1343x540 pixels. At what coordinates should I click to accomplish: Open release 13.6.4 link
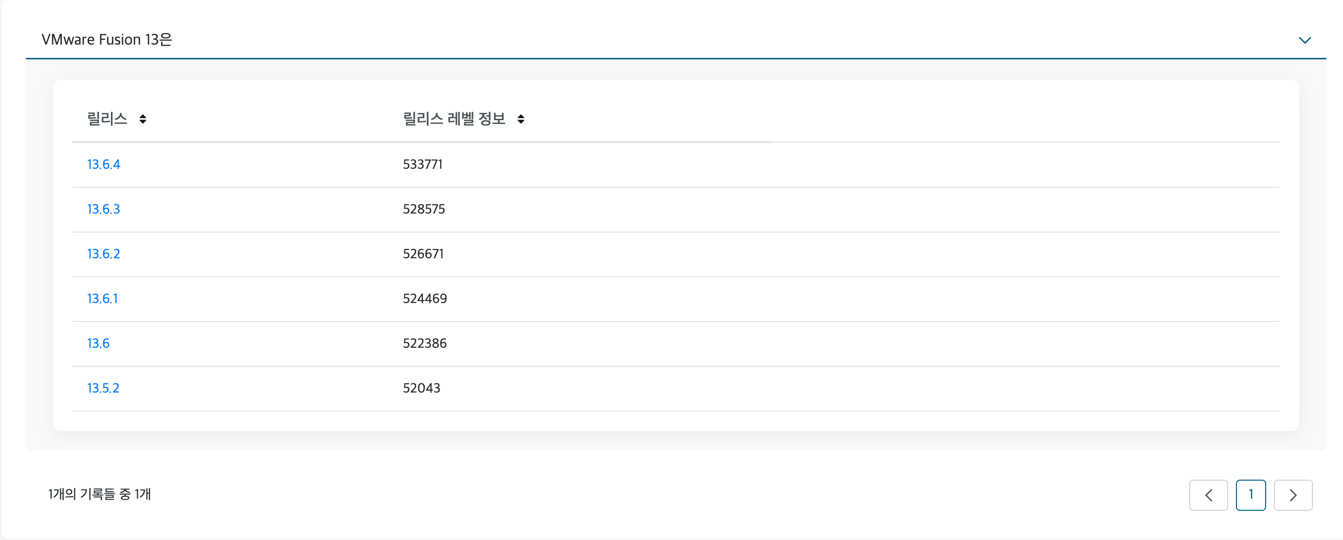[104, 165]
